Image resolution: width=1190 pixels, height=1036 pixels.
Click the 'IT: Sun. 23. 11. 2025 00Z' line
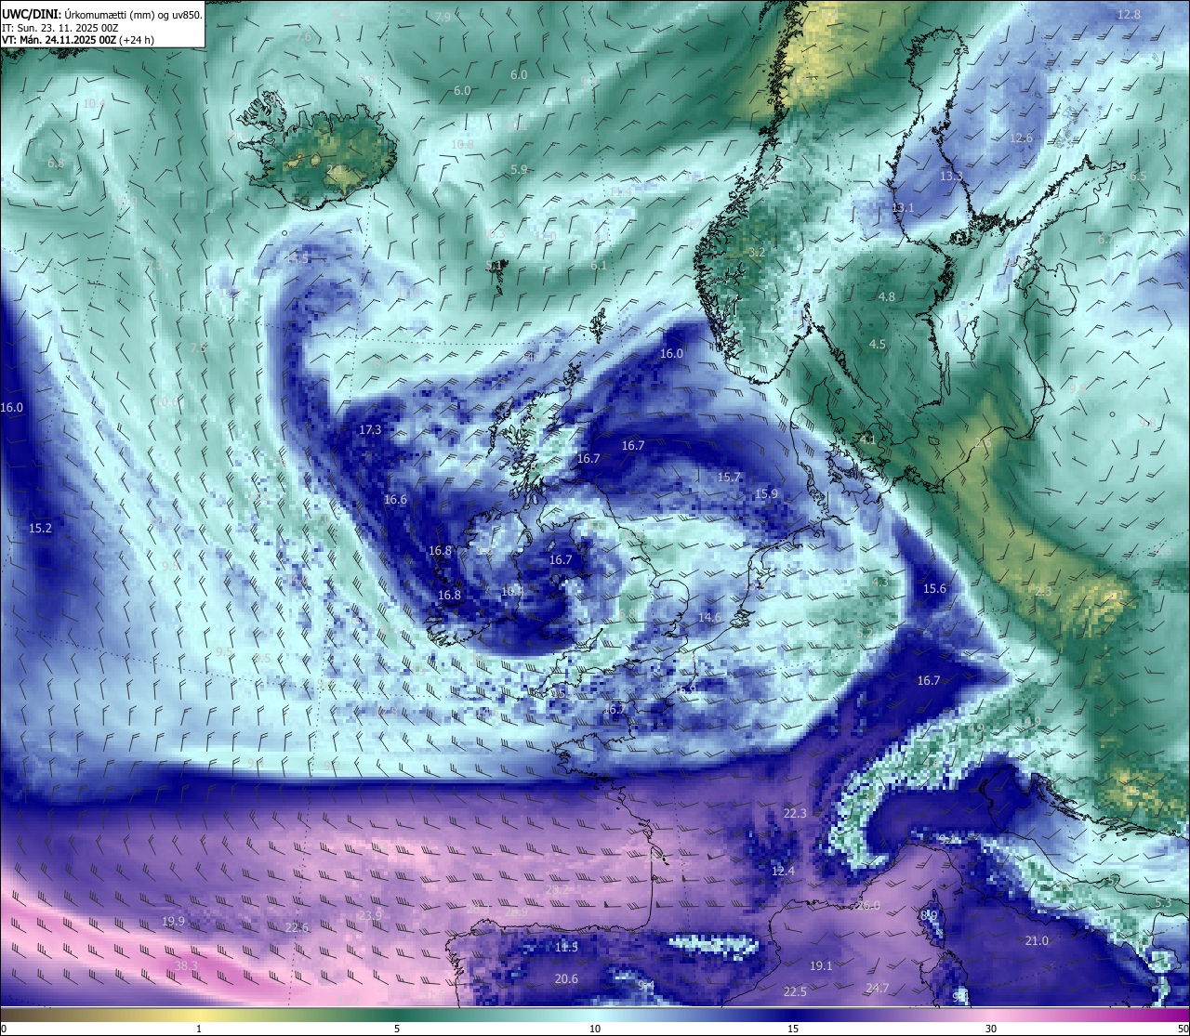(60, 28)
